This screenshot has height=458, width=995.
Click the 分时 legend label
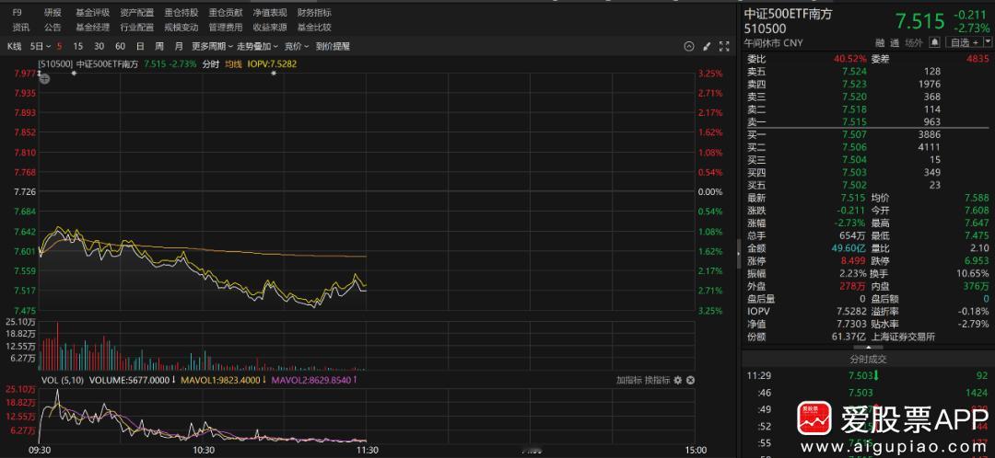point(211,63)
